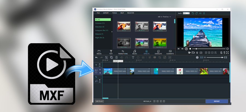Stop the preview playback
The width and height of the screenshot is (246, 112).
(x=190, y=49)
